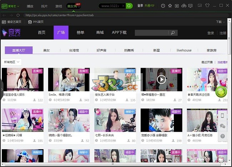Click the mobile phone icon on right sidebar

223,116
